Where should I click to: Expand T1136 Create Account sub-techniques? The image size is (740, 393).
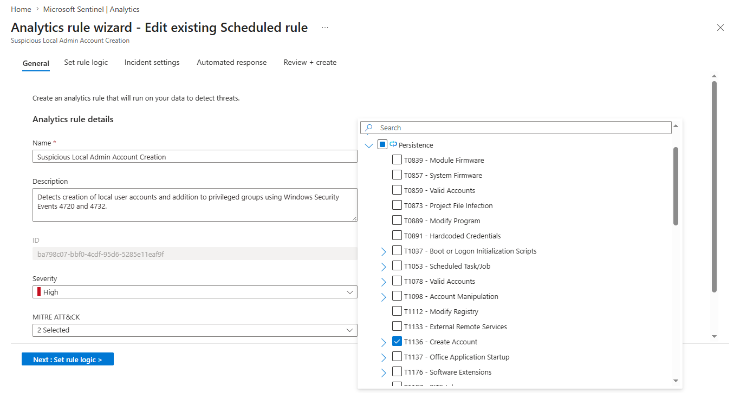pyautogui.click(x=384, y=342)
